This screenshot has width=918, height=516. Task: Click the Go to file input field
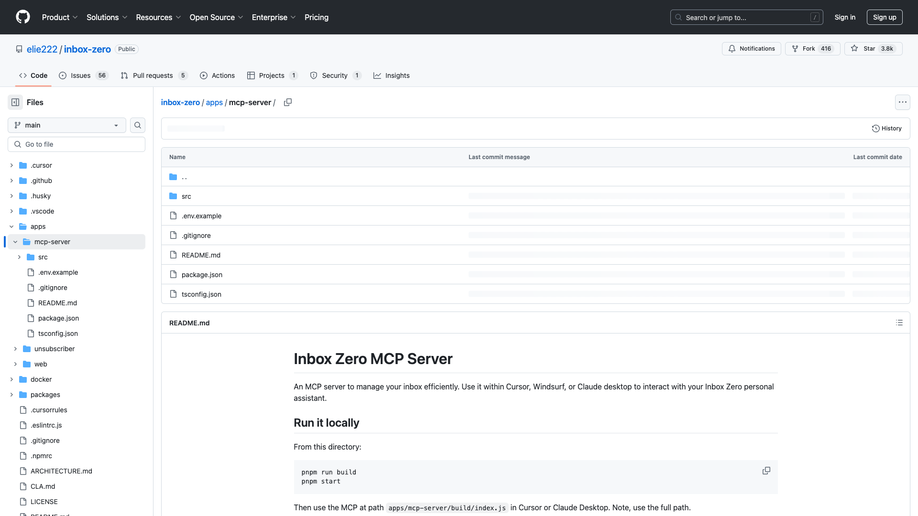76,144
